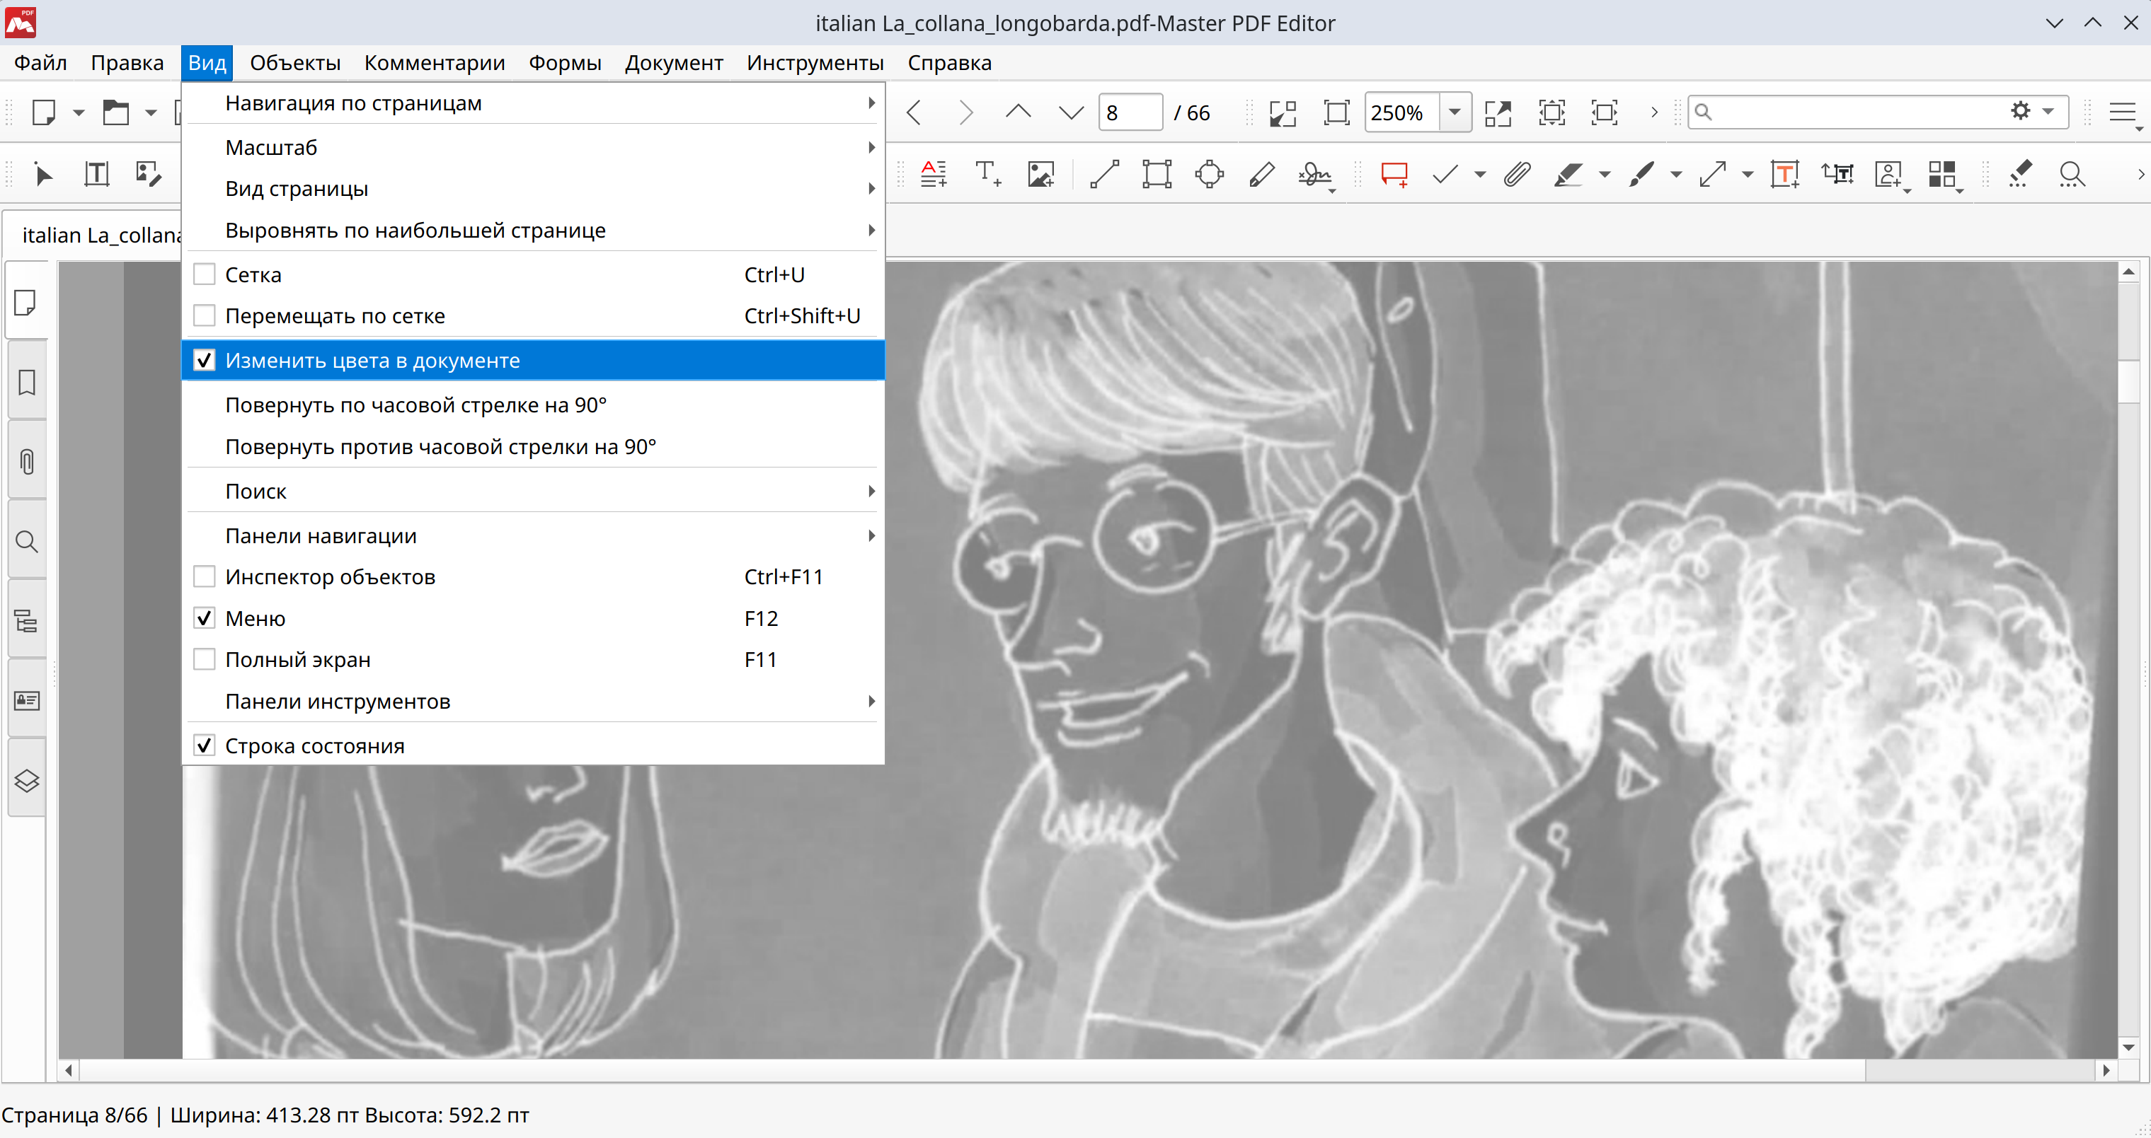
Task: Enable Перемещать по сетке checkbox
Action: pos(205,315)
